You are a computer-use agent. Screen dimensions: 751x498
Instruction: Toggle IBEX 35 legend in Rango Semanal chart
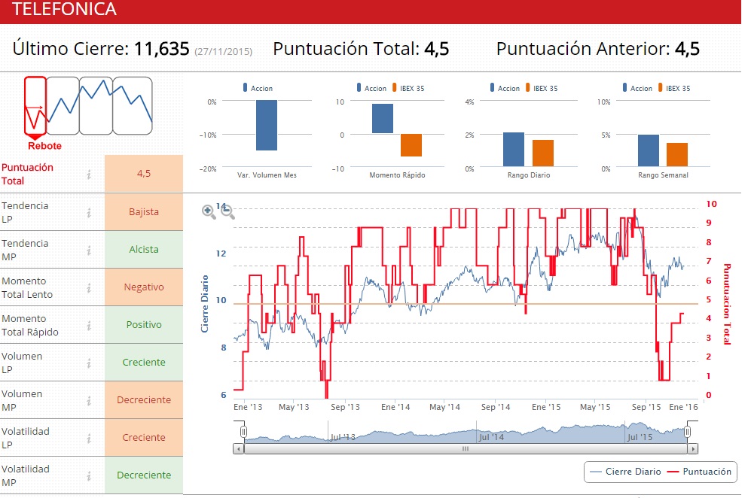tap(674, 88)
